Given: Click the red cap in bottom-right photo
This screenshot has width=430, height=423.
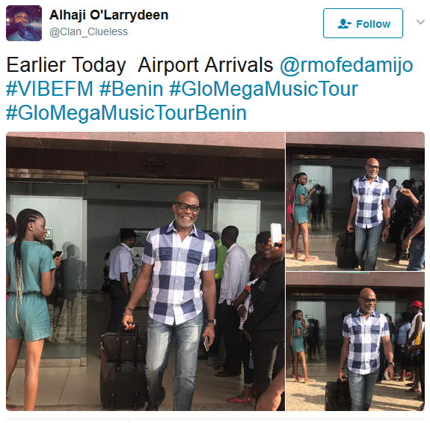Looking at the screenshot, I should pos(416,304).
